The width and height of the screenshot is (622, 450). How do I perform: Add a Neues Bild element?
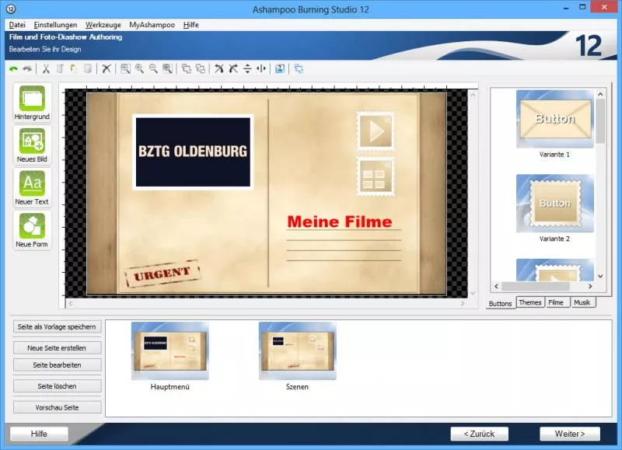[32, 145]
